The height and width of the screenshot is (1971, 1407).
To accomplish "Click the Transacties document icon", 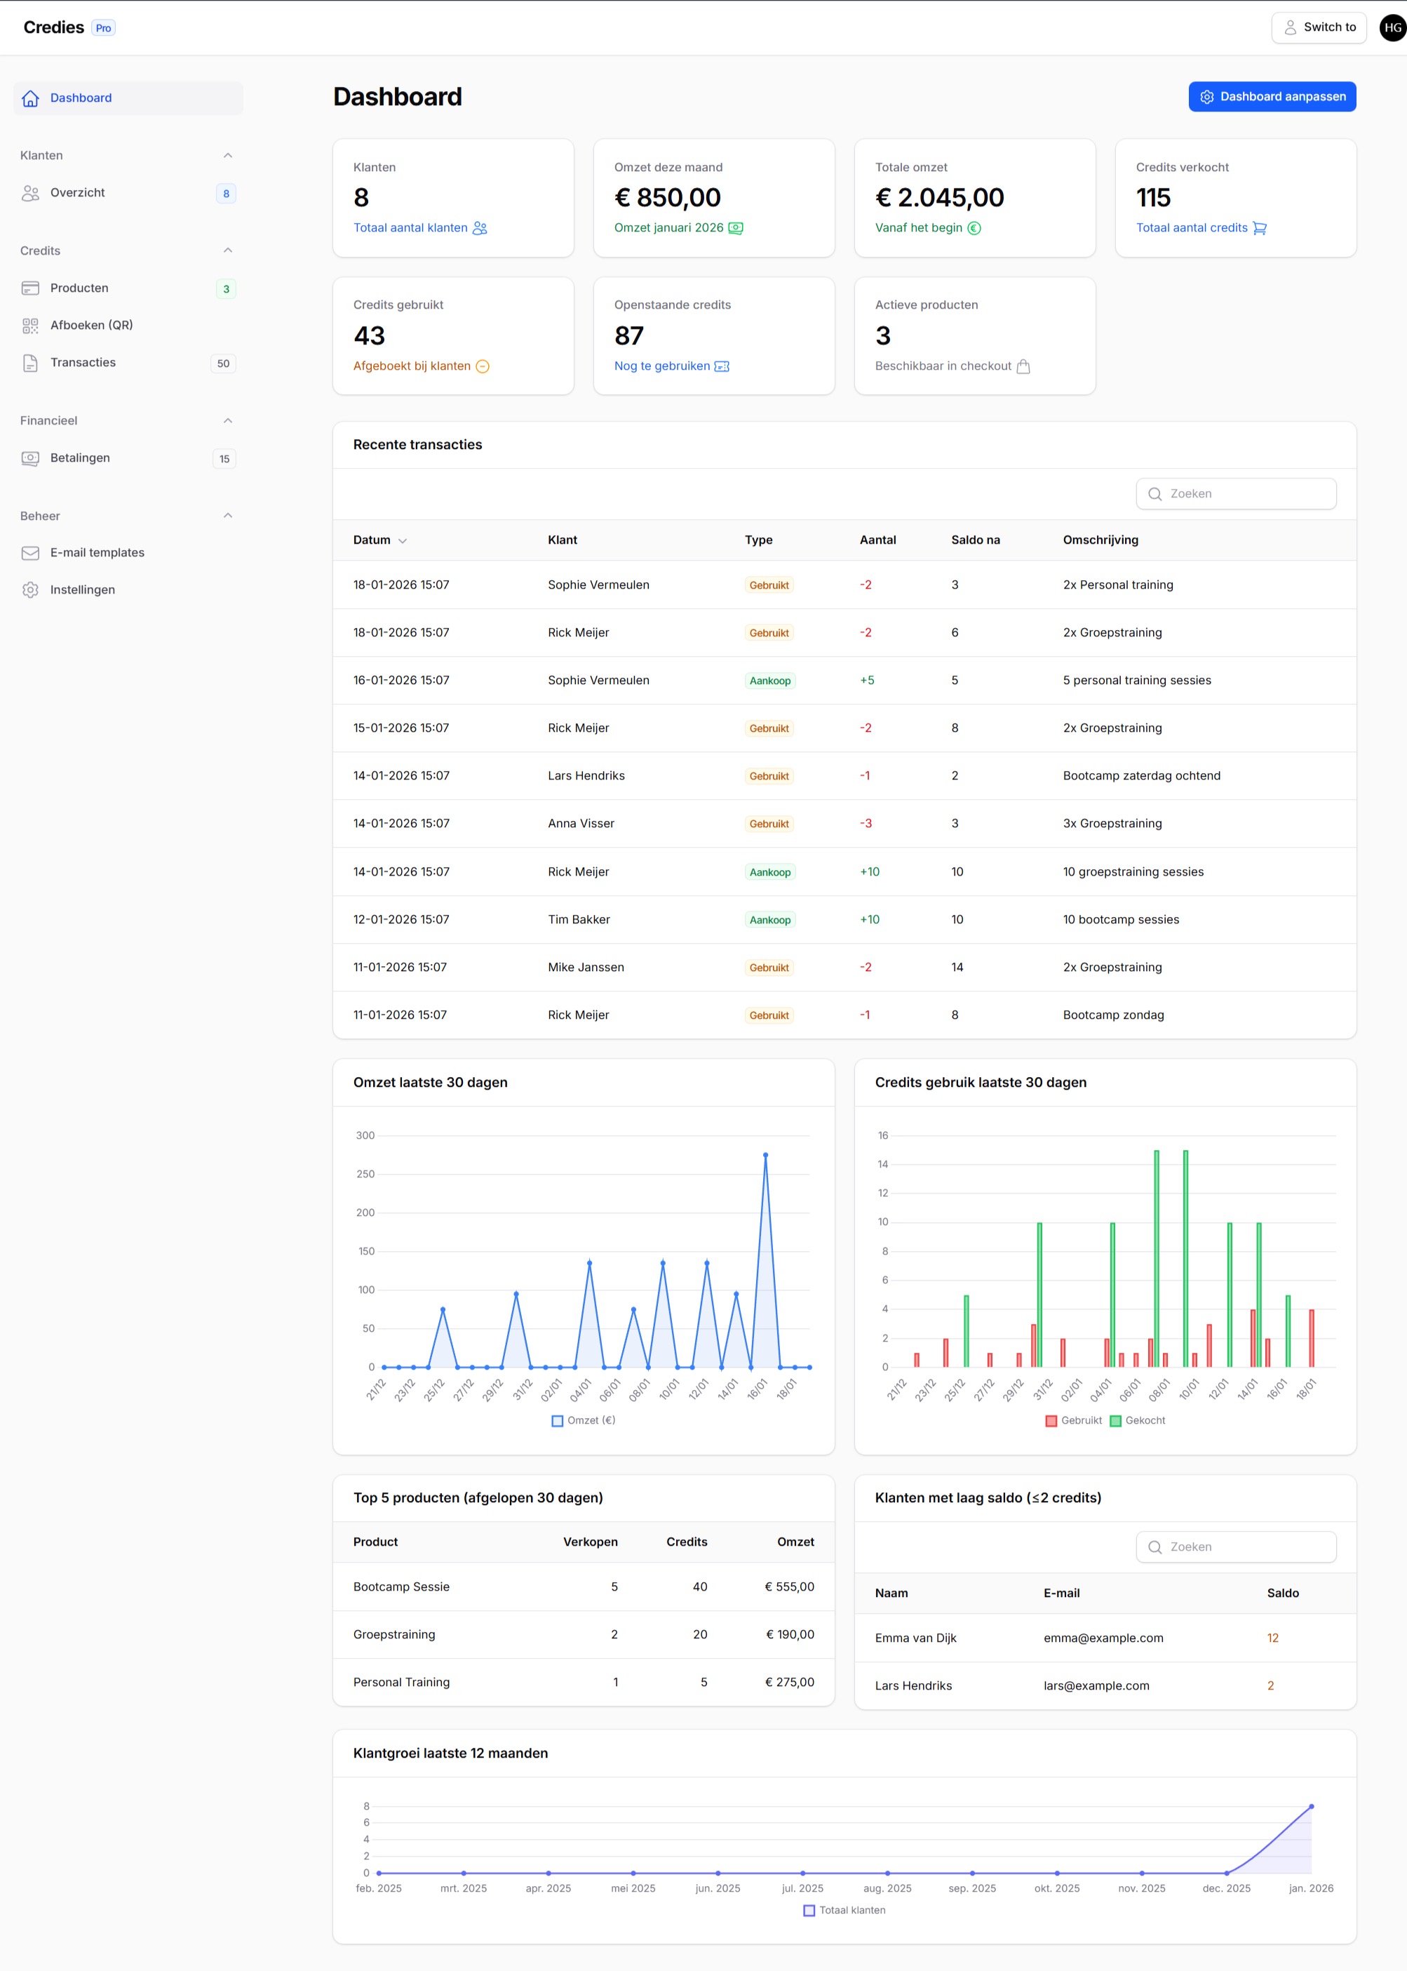I will (30, 363).
